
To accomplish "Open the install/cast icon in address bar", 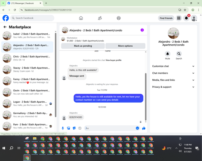I will 180,10.
